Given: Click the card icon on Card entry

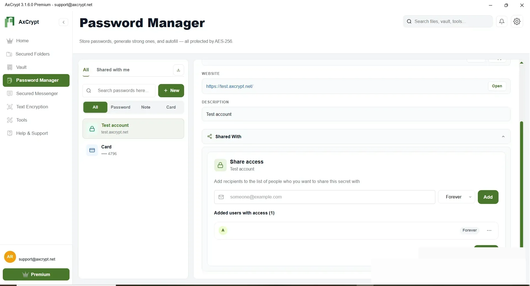Looking at the screenshot, I should coord(92,150).
